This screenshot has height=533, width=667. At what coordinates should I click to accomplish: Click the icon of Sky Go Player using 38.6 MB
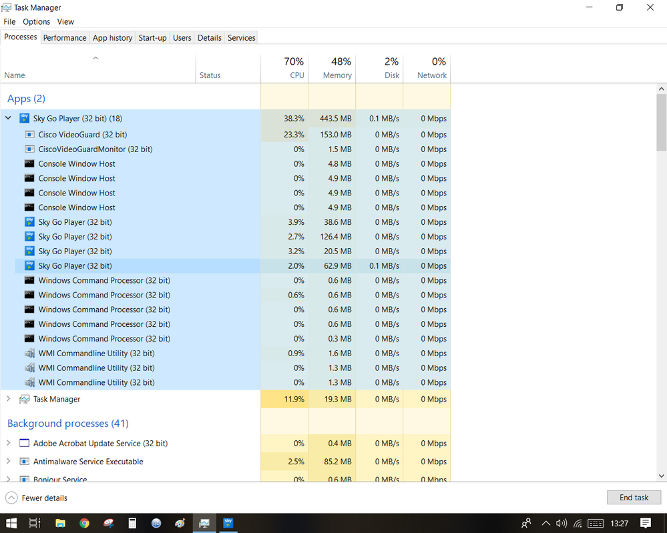(29, 222)
